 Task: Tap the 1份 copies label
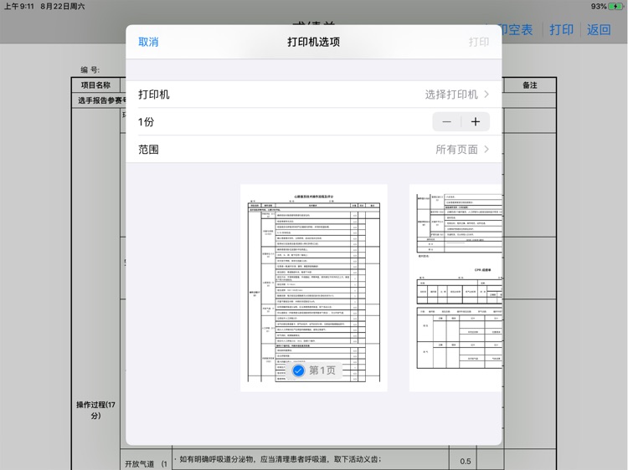[x=146, y=122]
